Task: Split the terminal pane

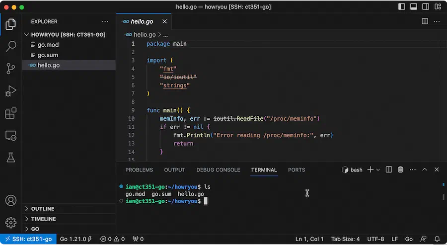Action: point(389,169)
